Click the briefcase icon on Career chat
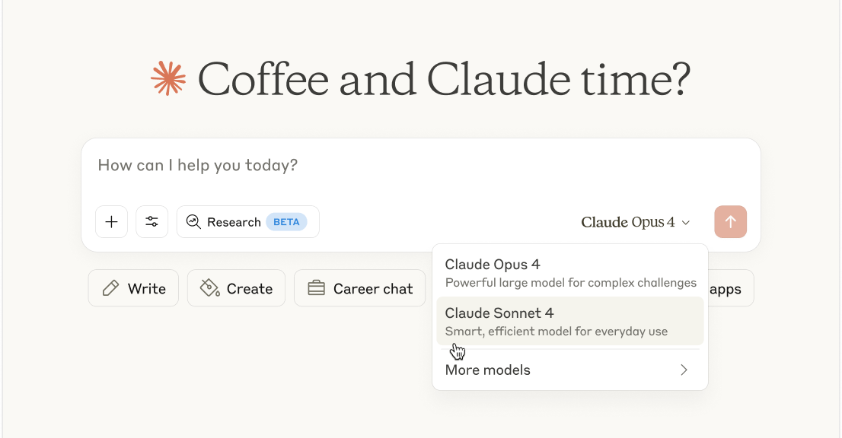The width and height of the screenshot is (842, 438). tap(316, 288)
